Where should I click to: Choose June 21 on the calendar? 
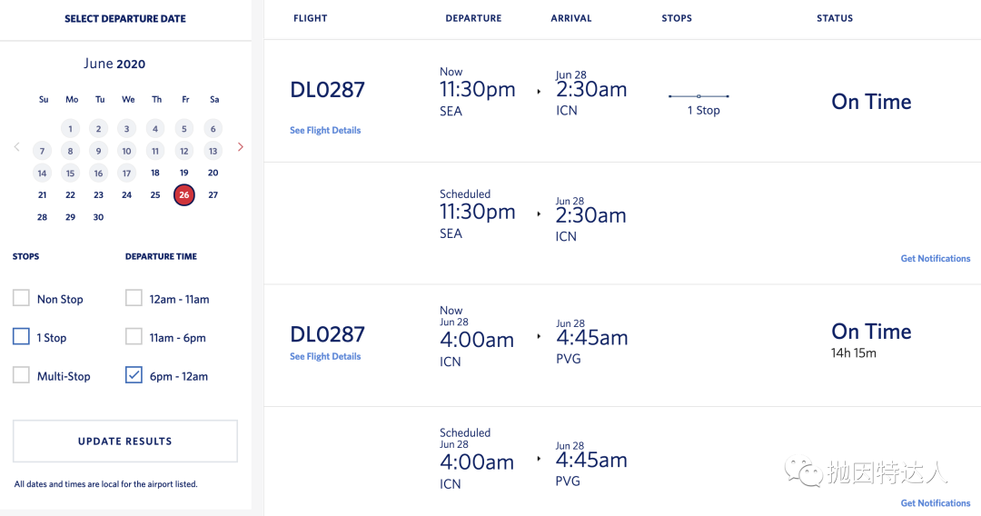(x=42, y=194)
